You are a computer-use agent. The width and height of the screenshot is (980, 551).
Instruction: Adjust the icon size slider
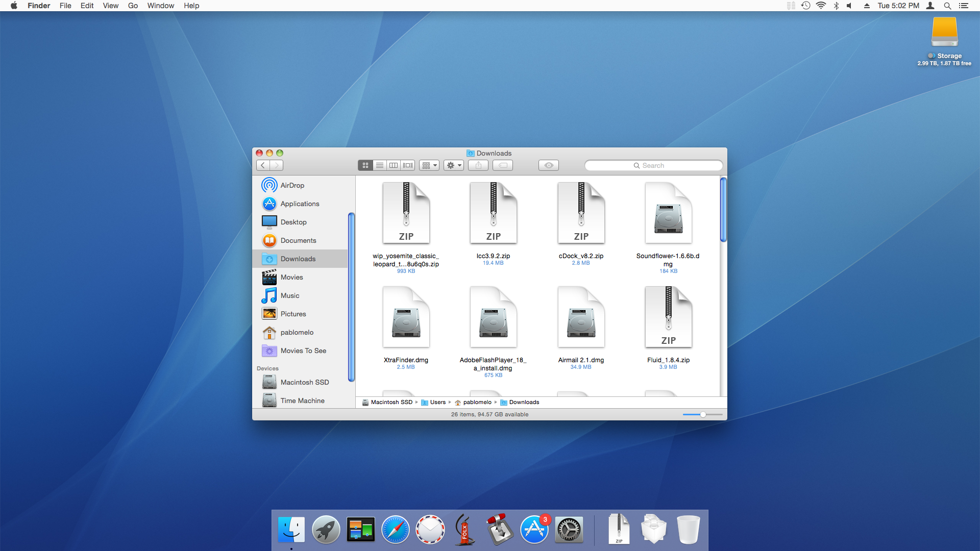(703, 414)
